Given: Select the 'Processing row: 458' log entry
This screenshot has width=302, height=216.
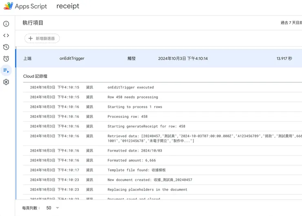Looking at the screenshot, I should [x=162, y=117].
